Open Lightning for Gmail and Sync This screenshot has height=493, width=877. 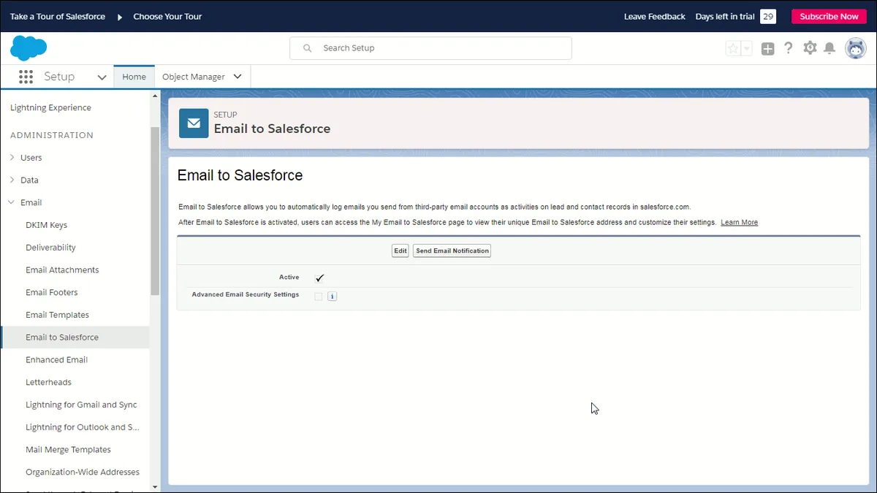pos(81,405)
